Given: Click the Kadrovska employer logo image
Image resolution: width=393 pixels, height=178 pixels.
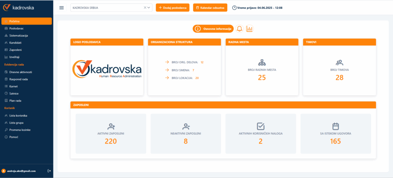Looking at the screenshot, I should (x=107, y=70).
